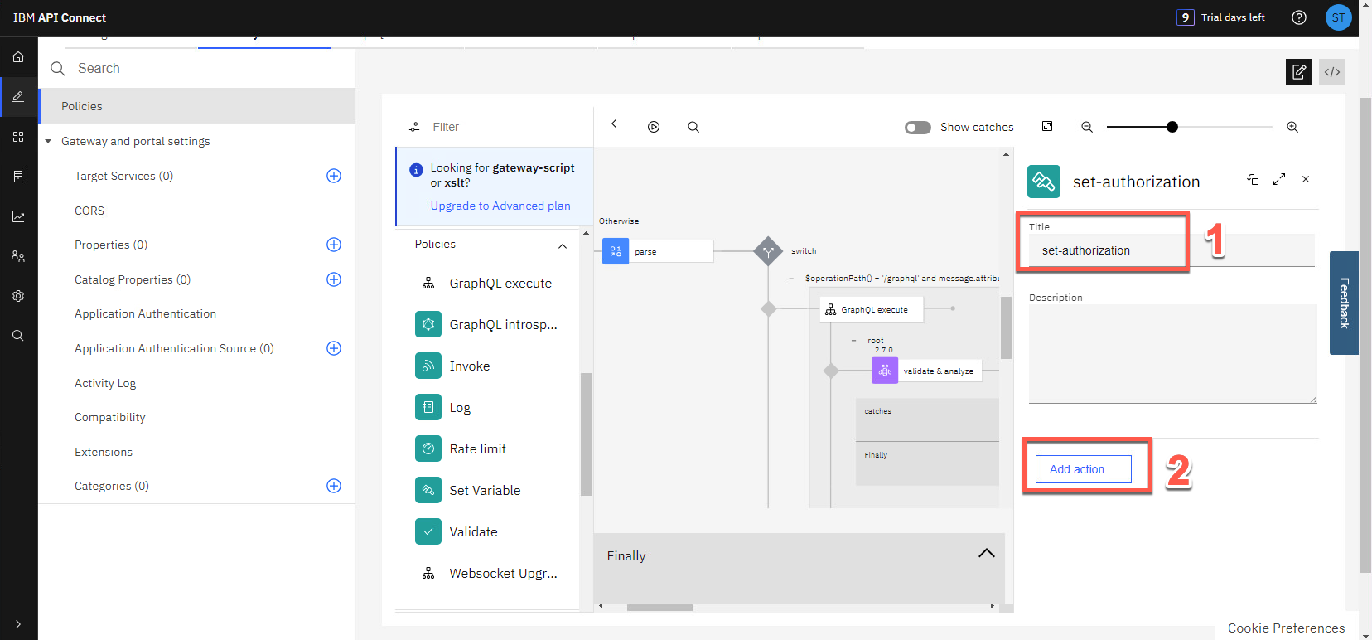Select Policies in the left menu

click(82, 106)
